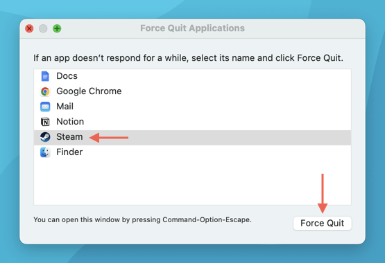Choose Notion from the app list
Screen dimensions: 385x263
pyautogui.click(x=192, y=122)
